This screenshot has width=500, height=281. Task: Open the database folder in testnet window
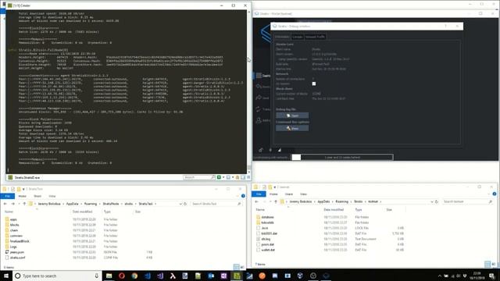[267, 217]
